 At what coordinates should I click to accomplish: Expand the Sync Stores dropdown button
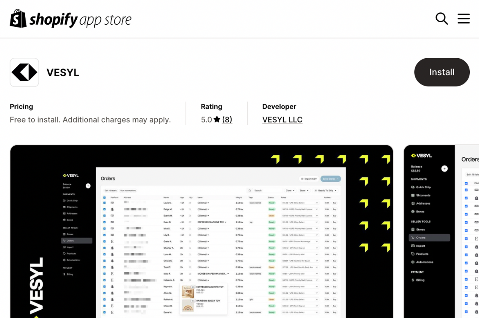[x=331, y=179]
